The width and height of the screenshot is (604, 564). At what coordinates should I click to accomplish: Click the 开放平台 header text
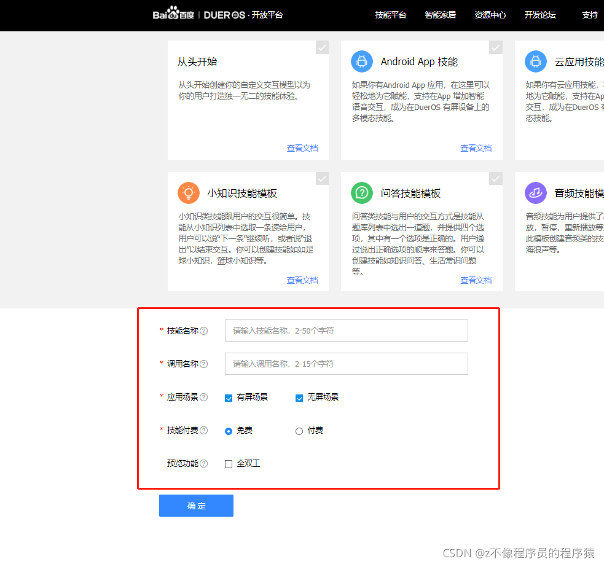click(x=267, y=15)
